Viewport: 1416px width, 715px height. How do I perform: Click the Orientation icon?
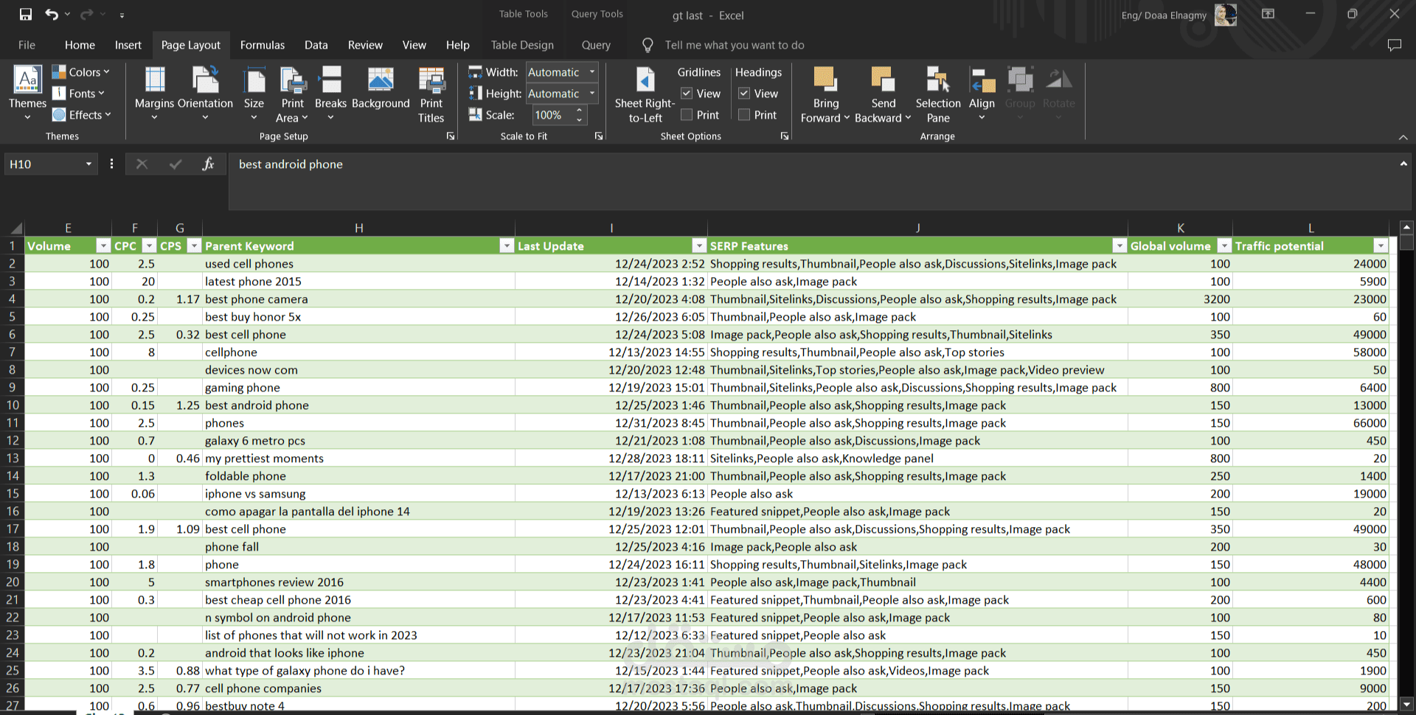(205, 80)
